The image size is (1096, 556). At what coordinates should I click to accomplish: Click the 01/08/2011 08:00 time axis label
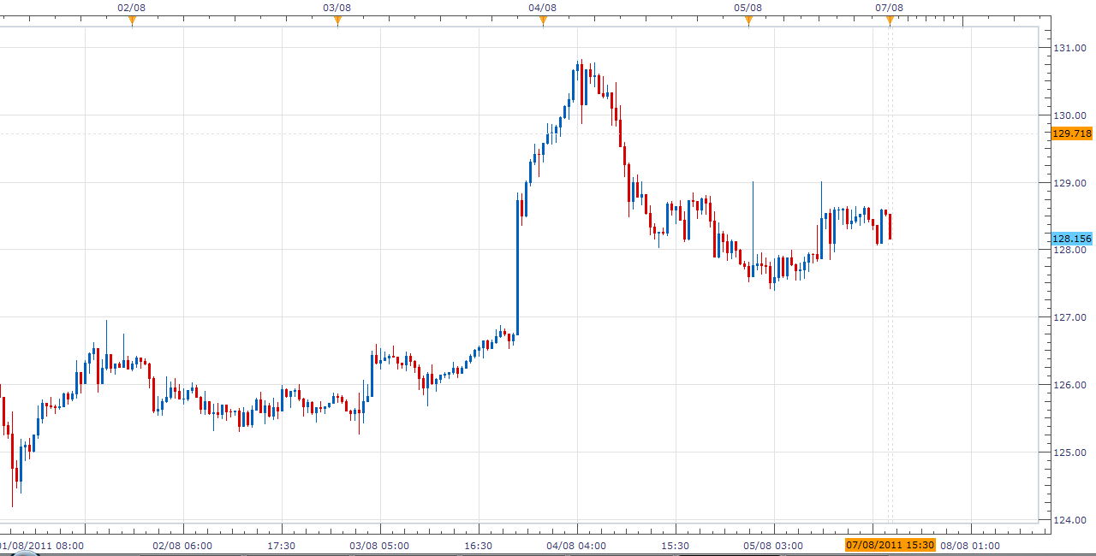pos(41,546)
